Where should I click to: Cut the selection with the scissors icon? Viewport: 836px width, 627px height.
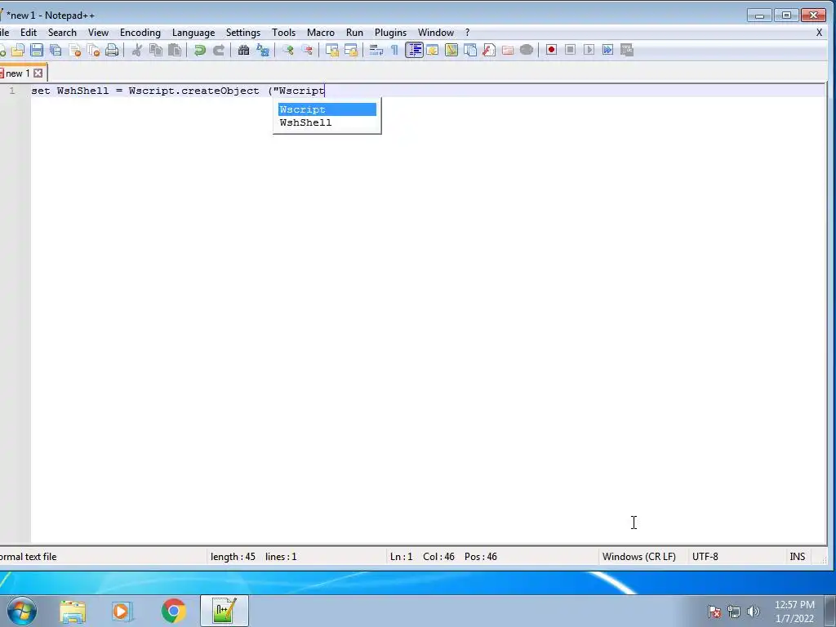137,50
